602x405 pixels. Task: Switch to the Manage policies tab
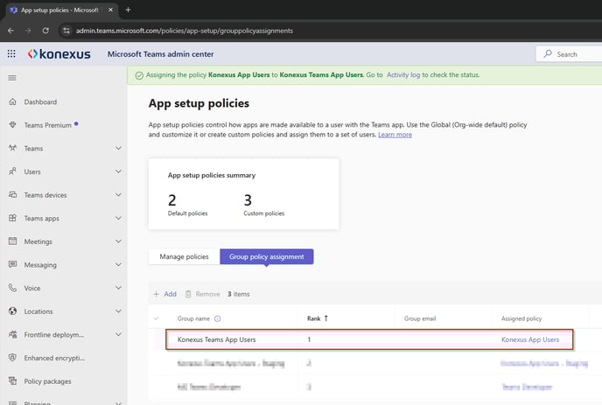[184, 256]
